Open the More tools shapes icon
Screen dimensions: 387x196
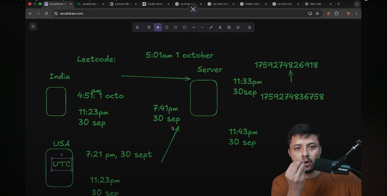coord(249,27)
